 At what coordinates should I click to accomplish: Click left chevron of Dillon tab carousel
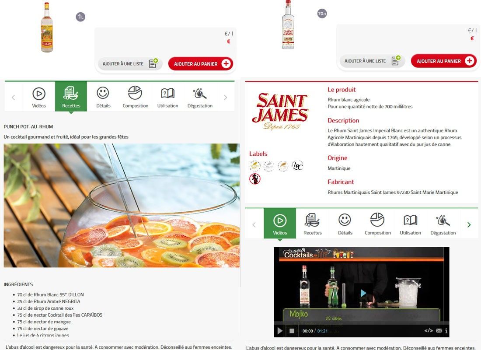point(14,98)
